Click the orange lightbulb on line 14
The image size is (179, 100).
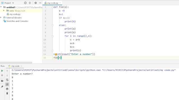pyautogui.click(x=56, y=54)
